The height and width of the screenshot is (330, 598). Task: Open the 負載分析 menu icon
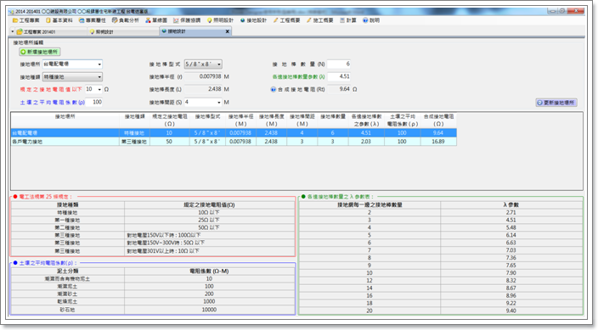[126, 20]
